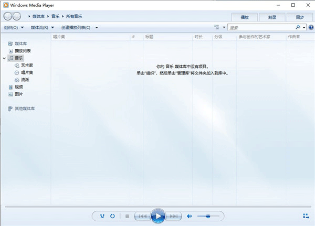The height and width of the screenshot is (226, 315).
Task: Adjust the volume slider handle
Action: (208, 216)
